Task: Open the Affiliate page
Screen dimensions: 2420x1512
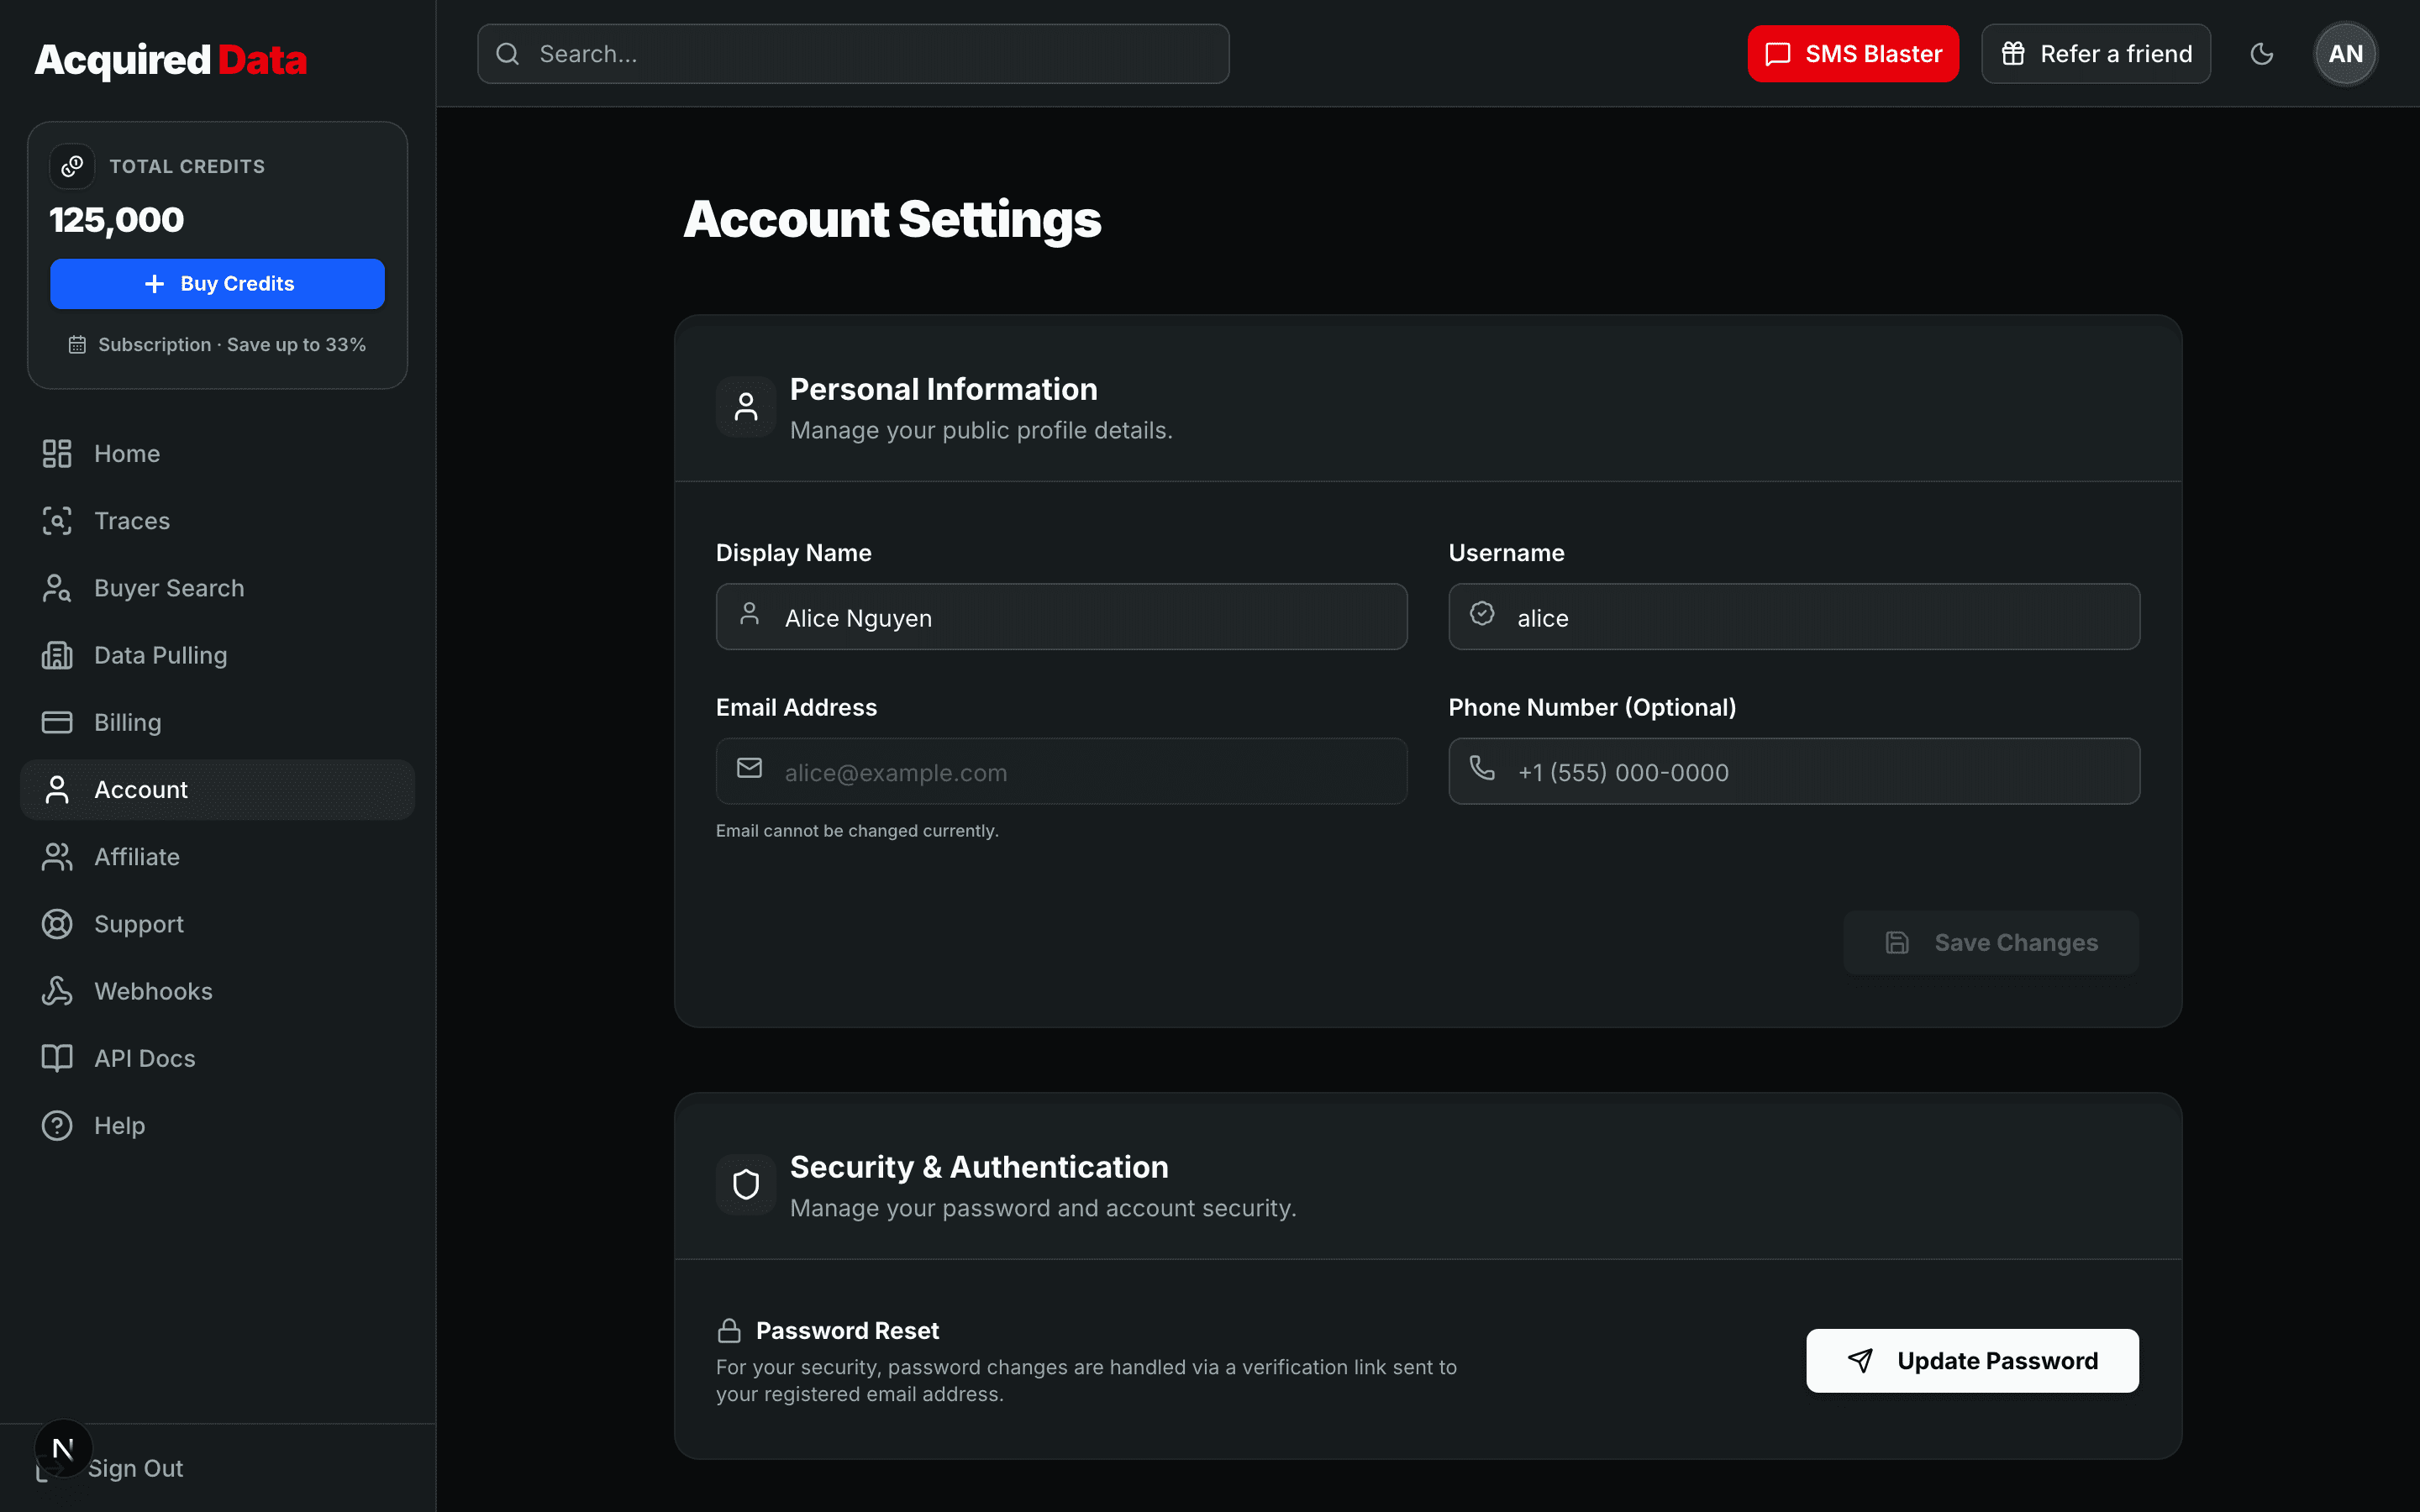Action: 217,857
